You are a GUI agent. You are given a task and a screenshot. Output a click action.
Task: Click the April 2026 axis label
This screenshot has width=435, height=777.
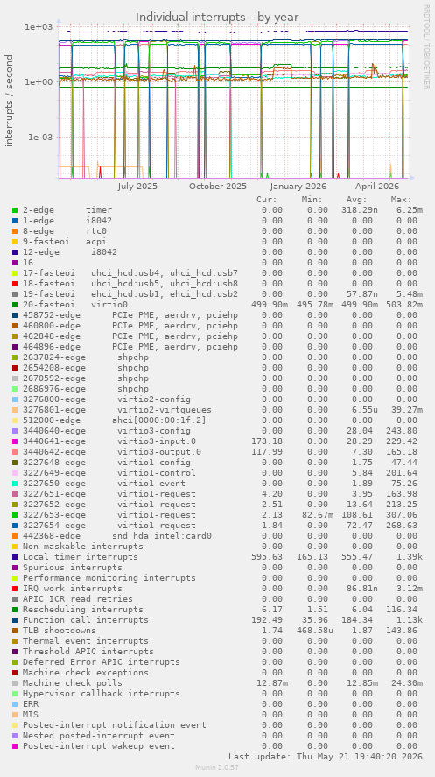[x=377, y=187]
